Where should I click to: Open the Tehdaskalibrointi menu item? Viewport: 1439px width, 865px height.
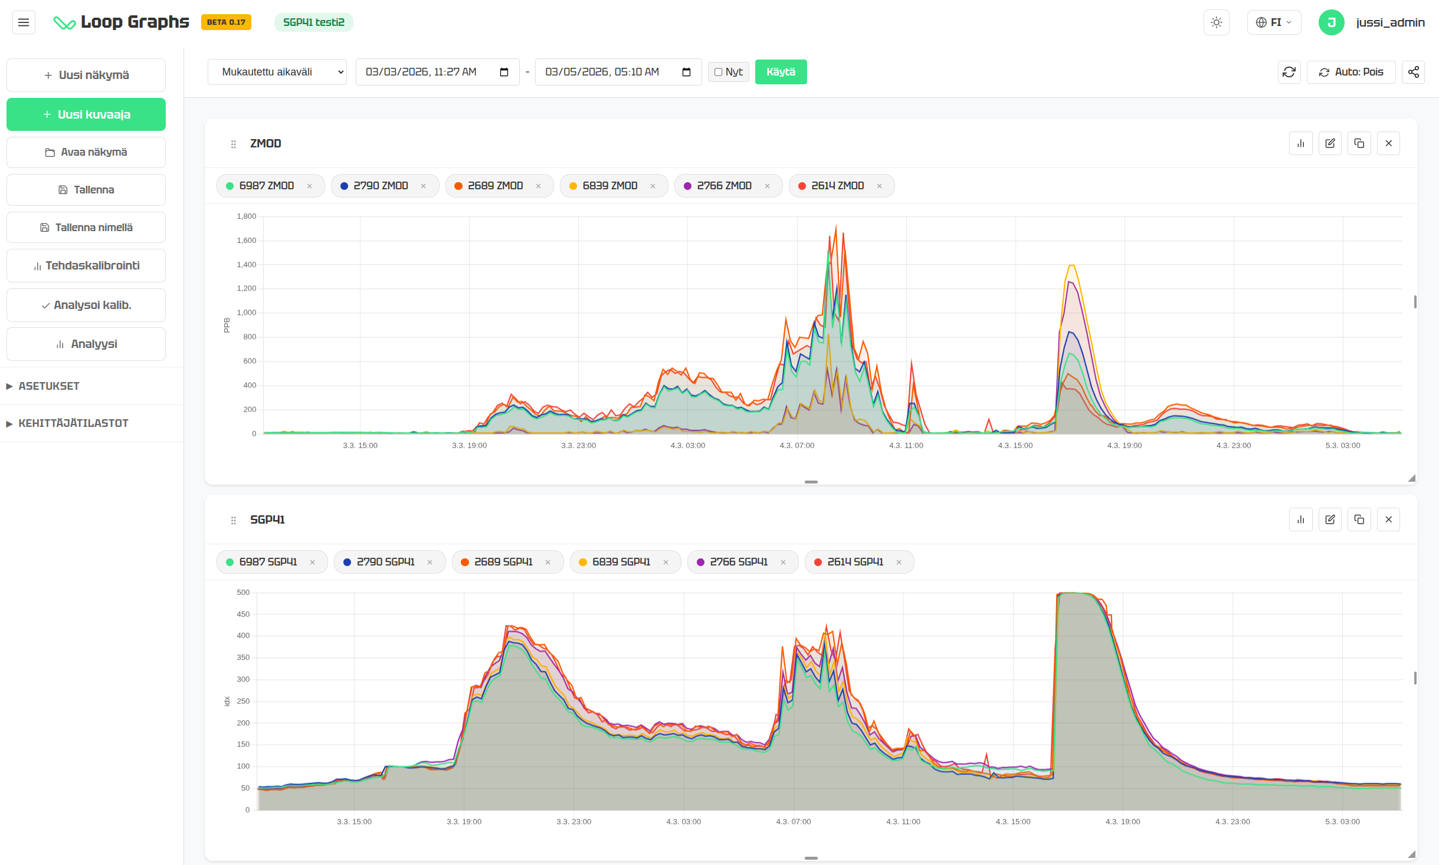tap(86, 266)
